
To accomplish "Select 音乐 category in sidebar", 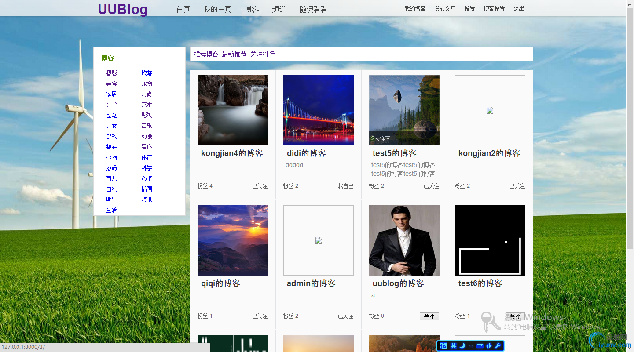I will tap(147, 126).
